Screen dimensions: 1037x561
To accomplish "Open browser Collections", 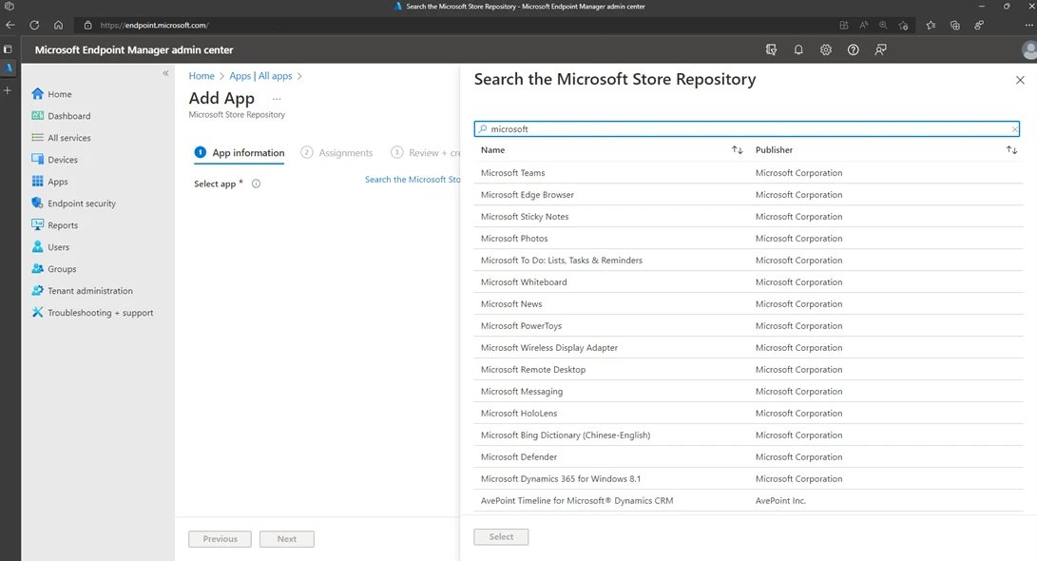I will [x=955, y=26].
